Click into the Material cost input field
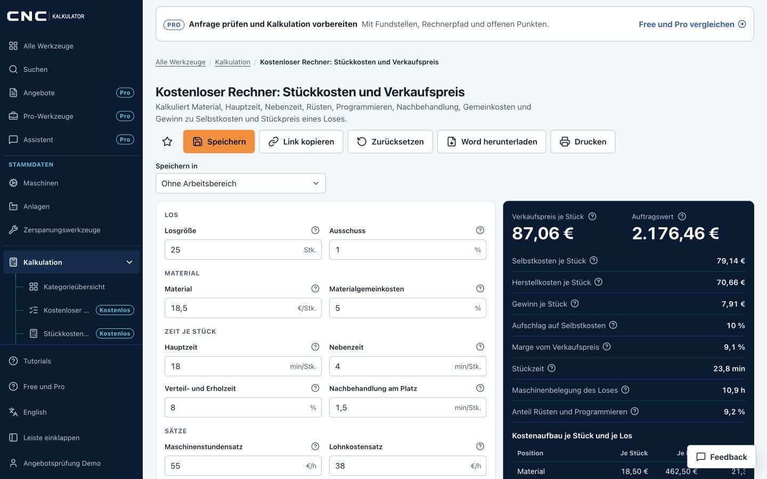Image resolution: width=767 pixels, height=479 pixels. [x=243, y=308]
